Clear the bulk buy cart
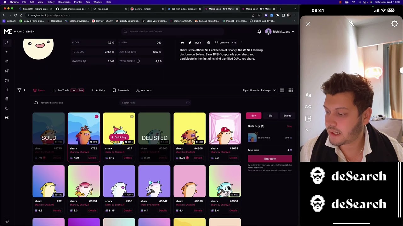Viewport: 403px width, 226px height. pos(289,126)
